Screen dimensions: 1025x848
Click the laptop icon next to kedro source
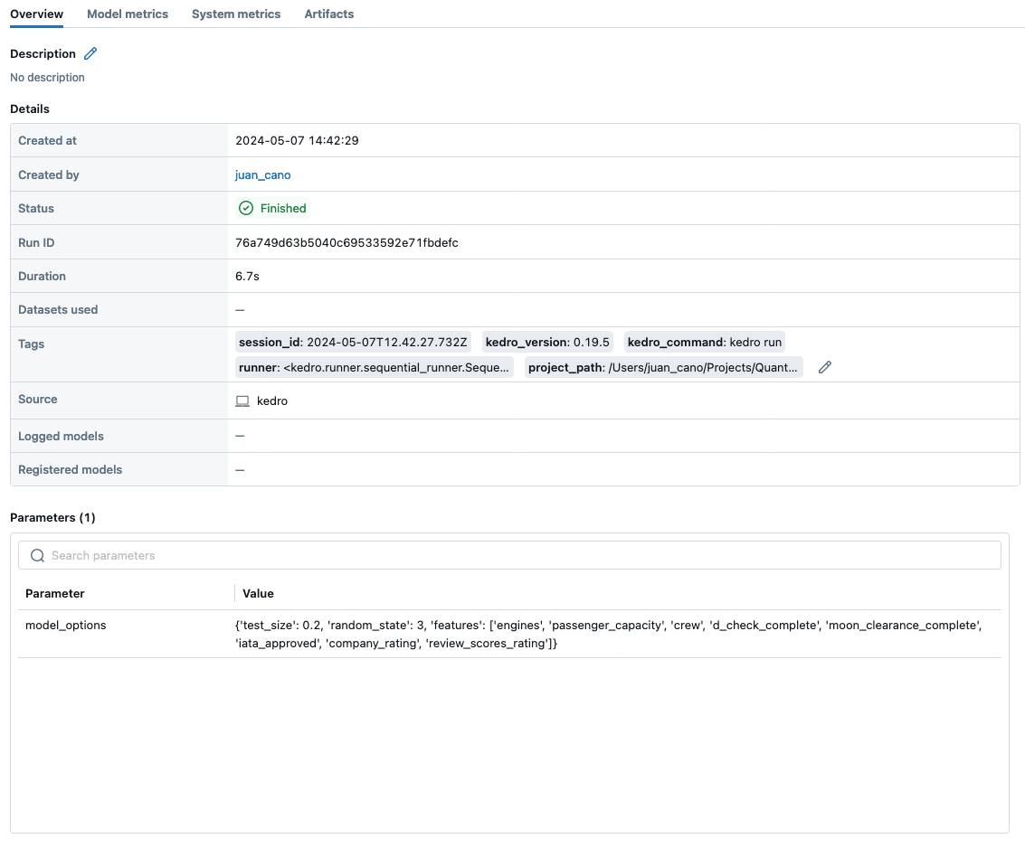pos(242,400)
